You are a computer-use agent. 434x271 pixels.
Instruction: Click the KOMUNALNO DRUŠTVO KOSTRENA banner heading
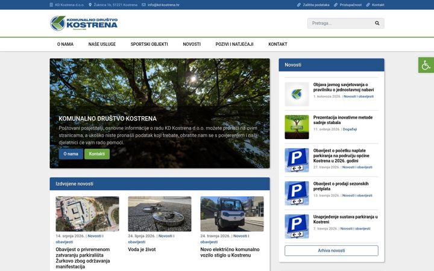108,119
